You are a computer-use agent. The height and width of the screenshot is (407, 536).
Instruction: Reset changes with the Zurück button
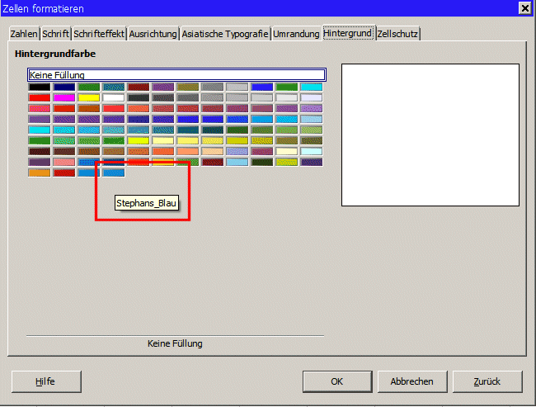point(487,381)
